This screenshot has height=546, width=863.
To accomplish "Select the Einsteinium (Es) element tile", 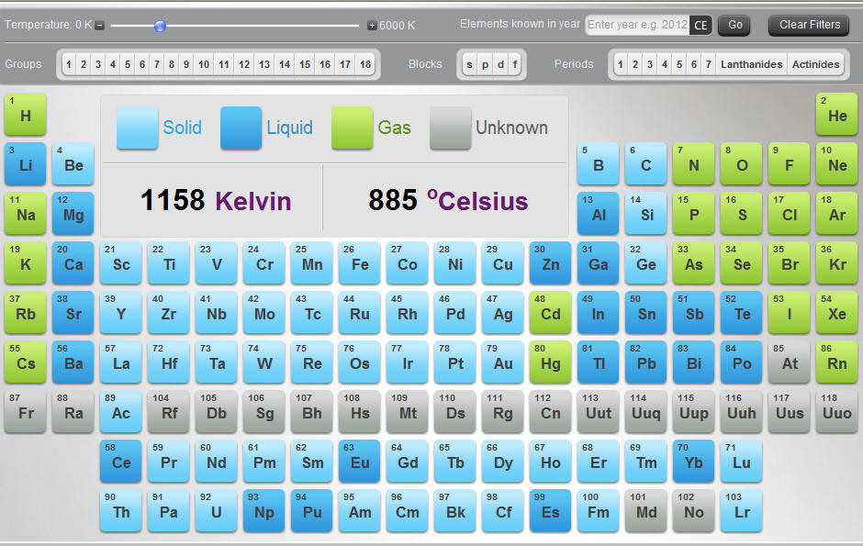I will coord(550,510).
